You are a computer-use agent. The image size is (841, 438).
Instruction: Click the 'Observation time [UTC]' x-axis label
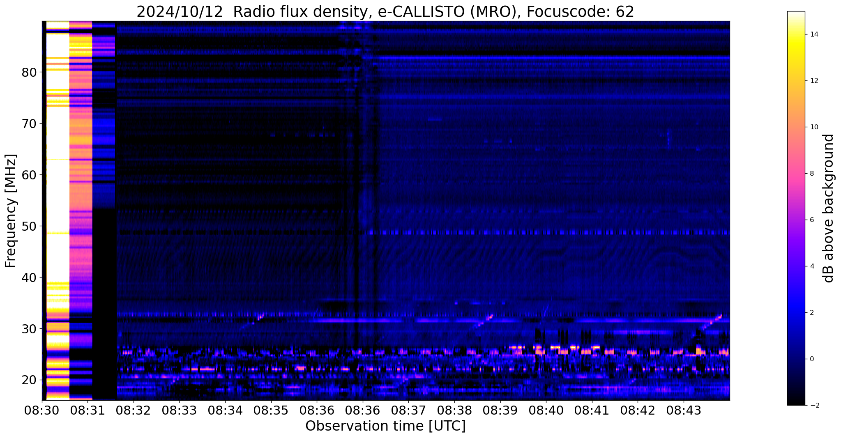point(385,426)
